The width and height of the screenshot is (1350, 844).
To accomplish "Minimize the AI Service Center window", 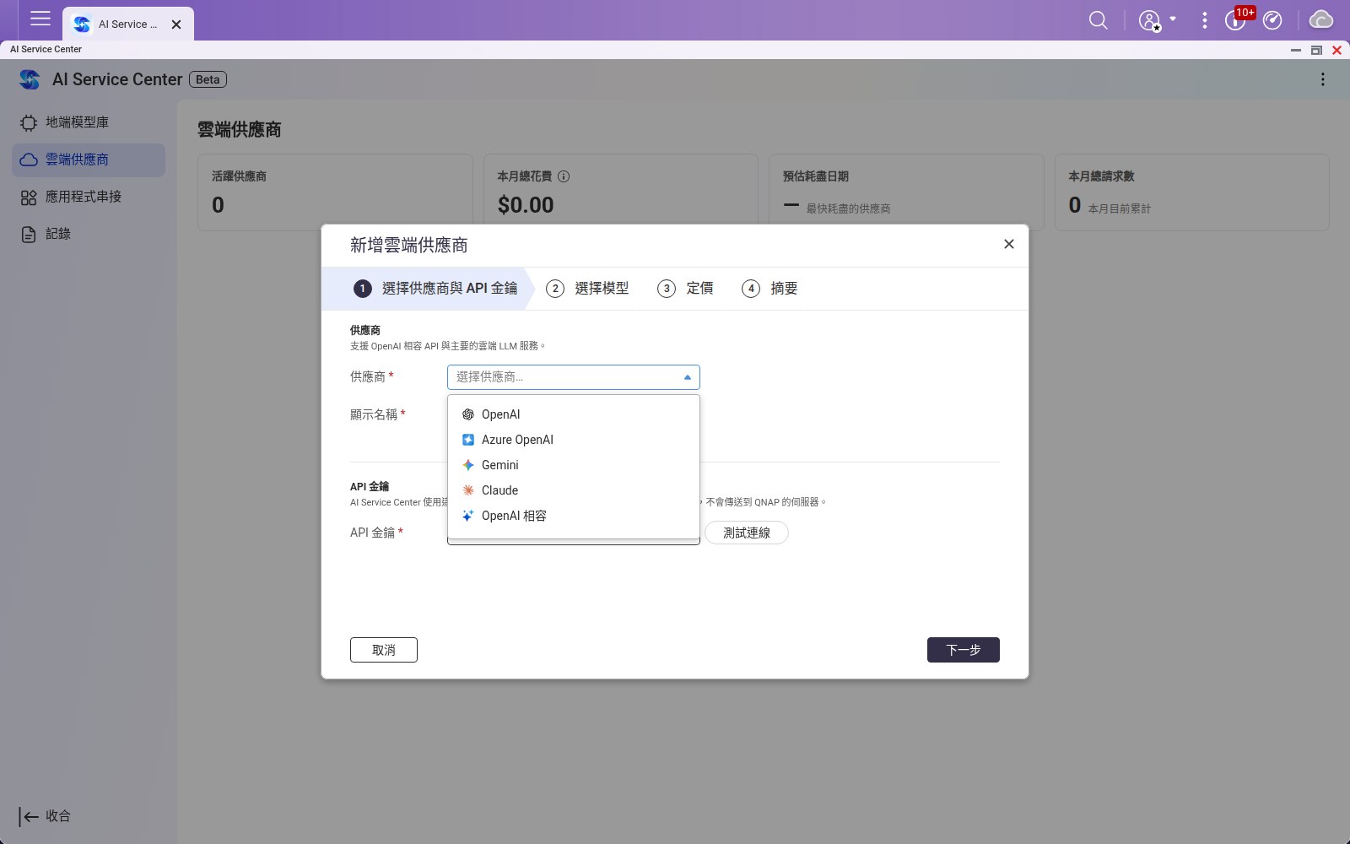I will (x=1296, y=50).
